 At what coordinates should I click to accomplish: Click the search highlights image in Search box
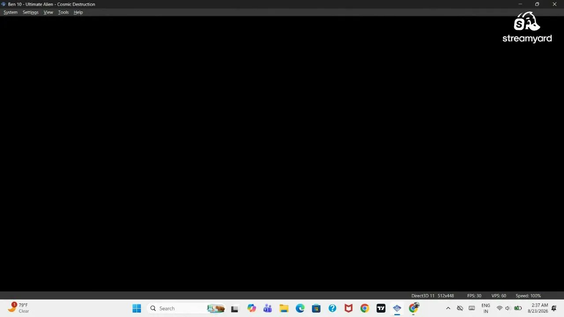click(x=216, y=309)
